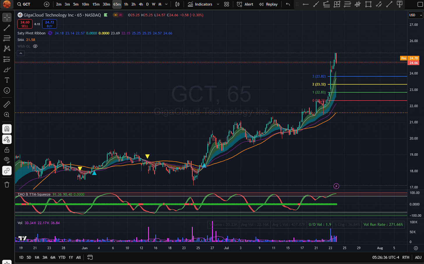The width and height of the screenshot is (424, 264).
Task: Select trend line in favorites toolbar
Action: coord(316,4)
